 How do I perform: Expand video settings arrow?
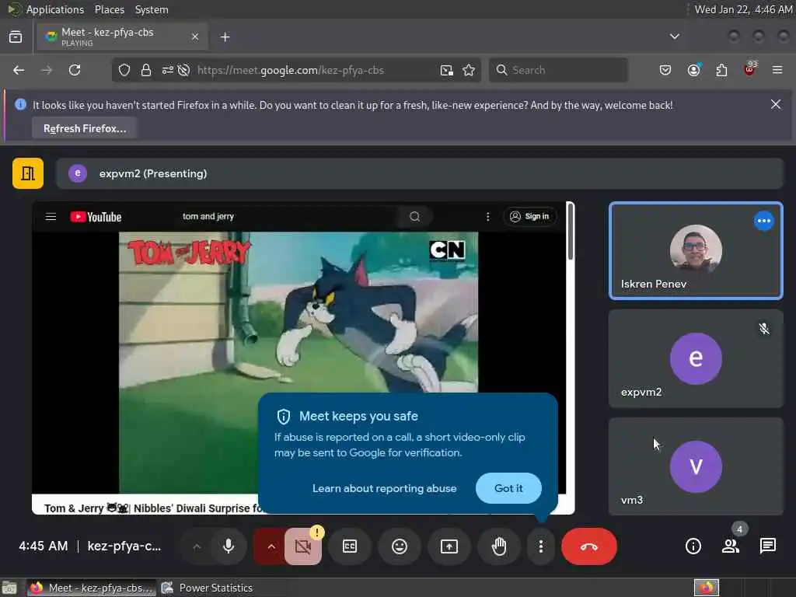(x=271, y=546)
